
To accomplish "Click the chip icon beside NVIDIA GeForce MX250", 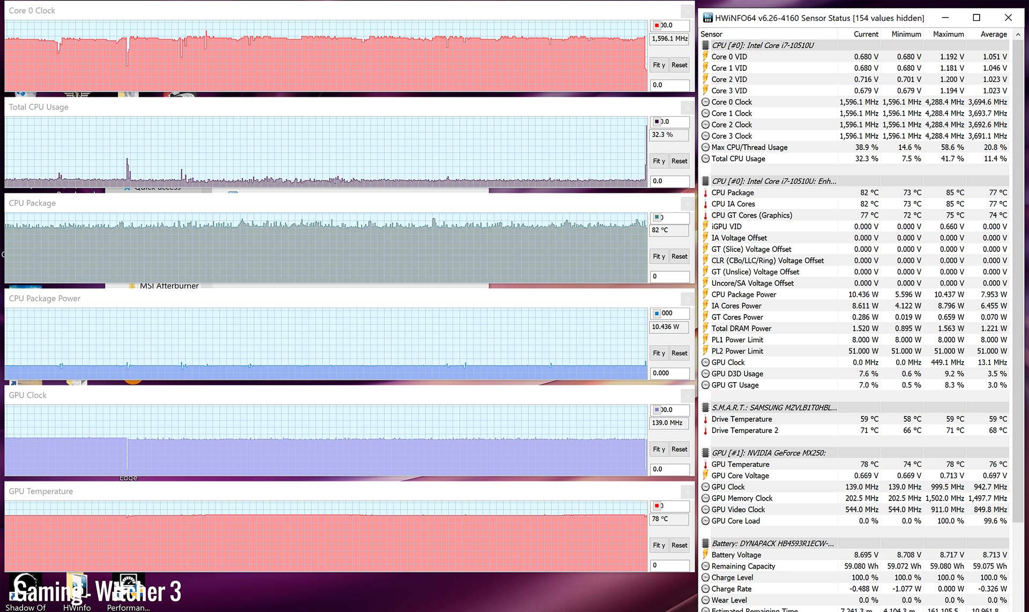I will [x=705, y=453].
